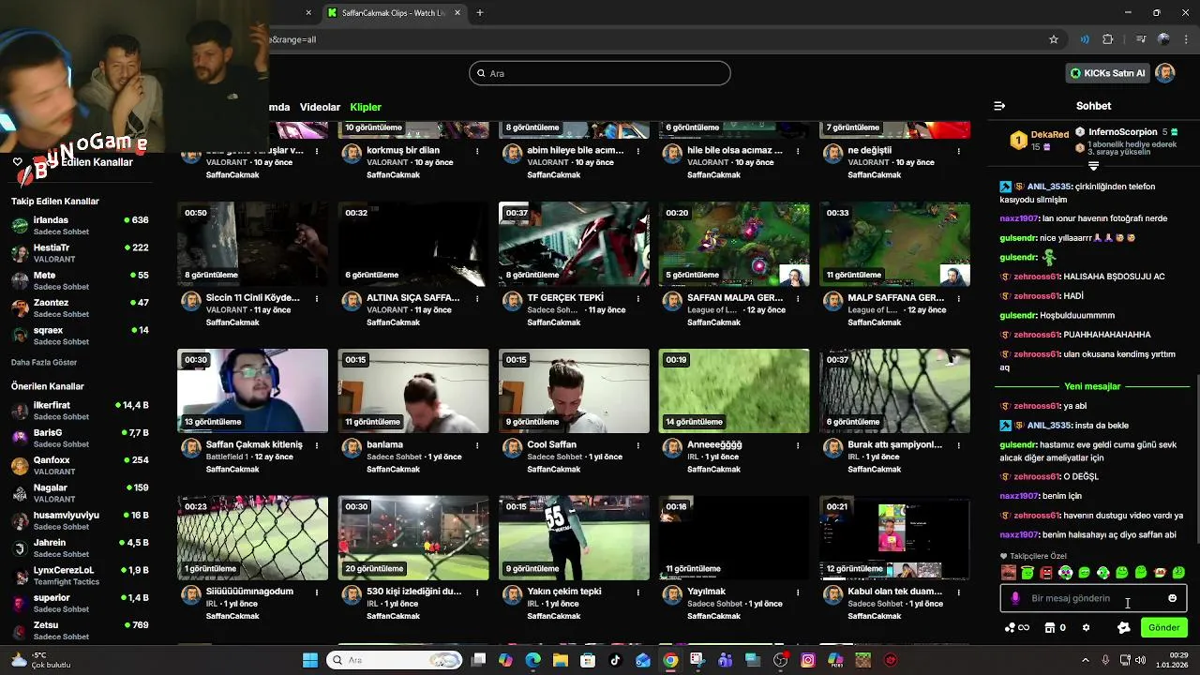1200x675 pixels.
Task: Insert the first mustache face emote
Action: (1008, 573)
